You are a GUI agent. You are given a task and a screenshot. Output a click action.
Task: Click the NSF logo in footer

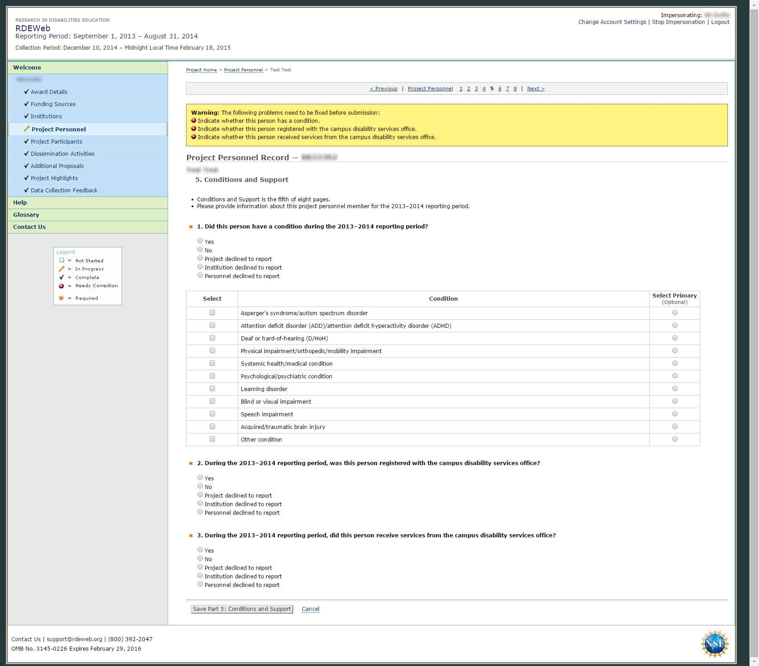[714, 643]
